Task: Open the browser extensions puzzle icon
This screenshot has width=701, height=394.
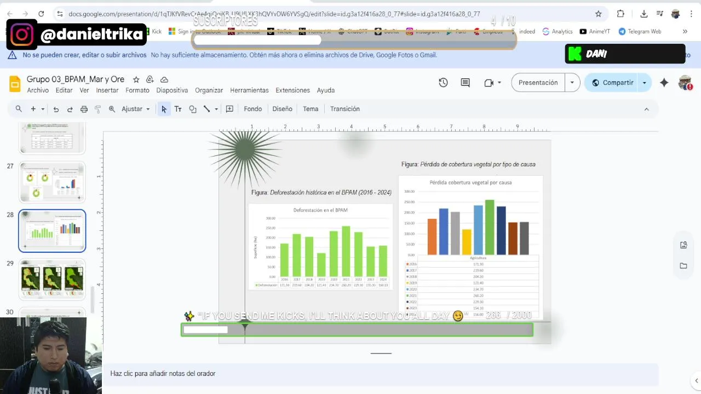Action: coord(620,14)
